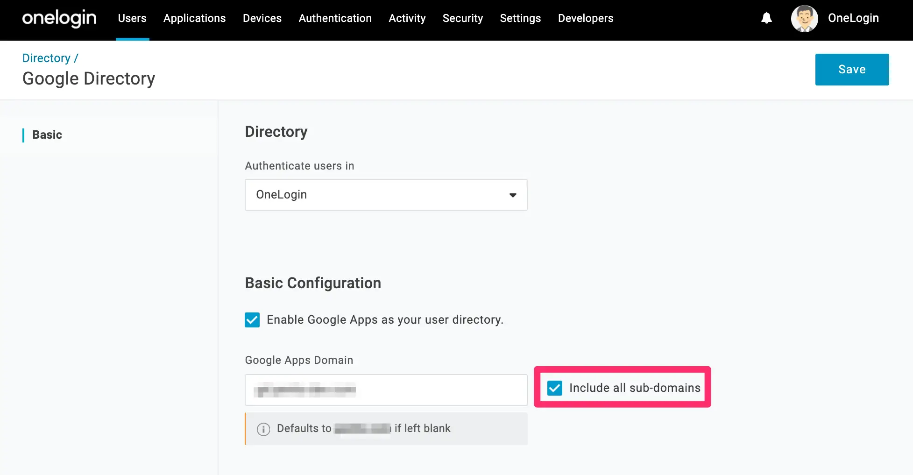The height and width of the screenshot is (475, 913).
Task: Open the Activity menu
Action: 407,18
